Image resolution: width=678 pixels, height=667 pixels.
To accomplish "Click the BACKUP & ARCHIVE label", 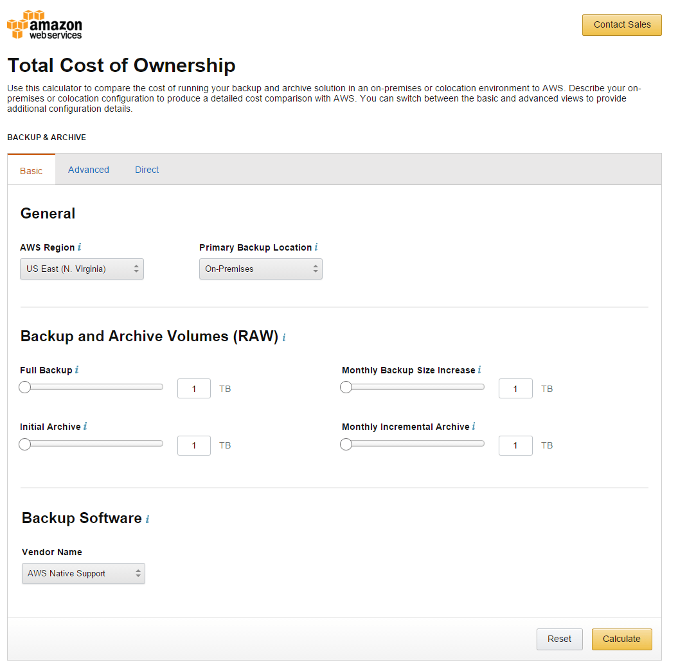I will tap(47, 137).
